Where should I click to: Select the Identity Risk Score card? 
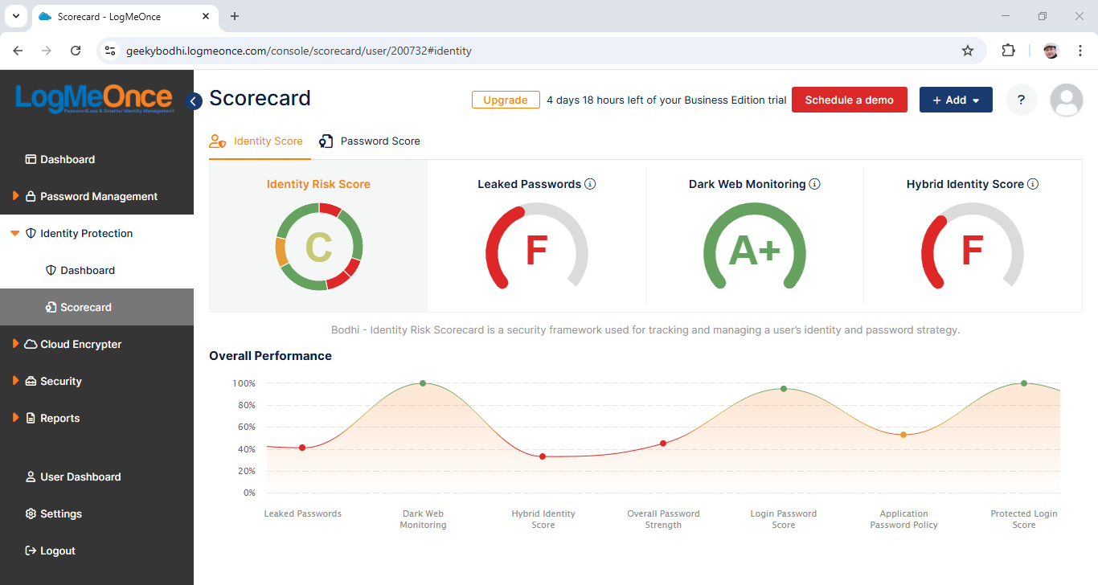(x=318, y=236)
